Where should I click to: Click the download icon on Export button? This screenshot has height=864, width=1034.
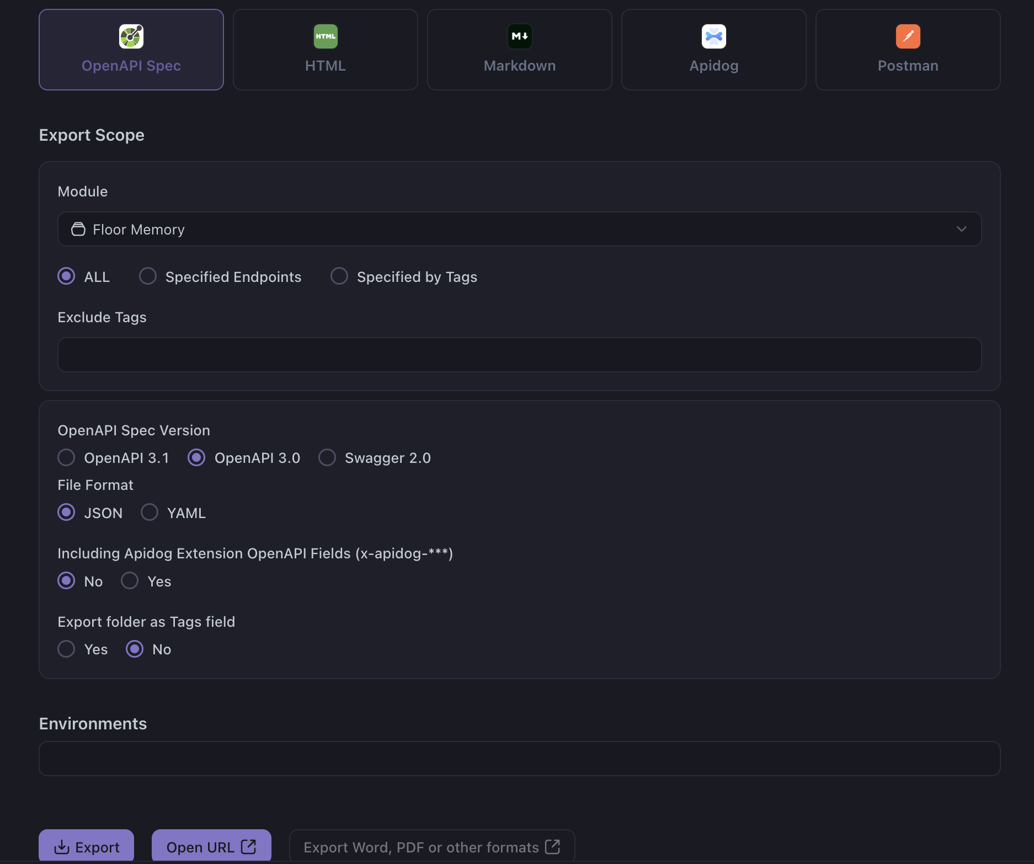point(62,847)
